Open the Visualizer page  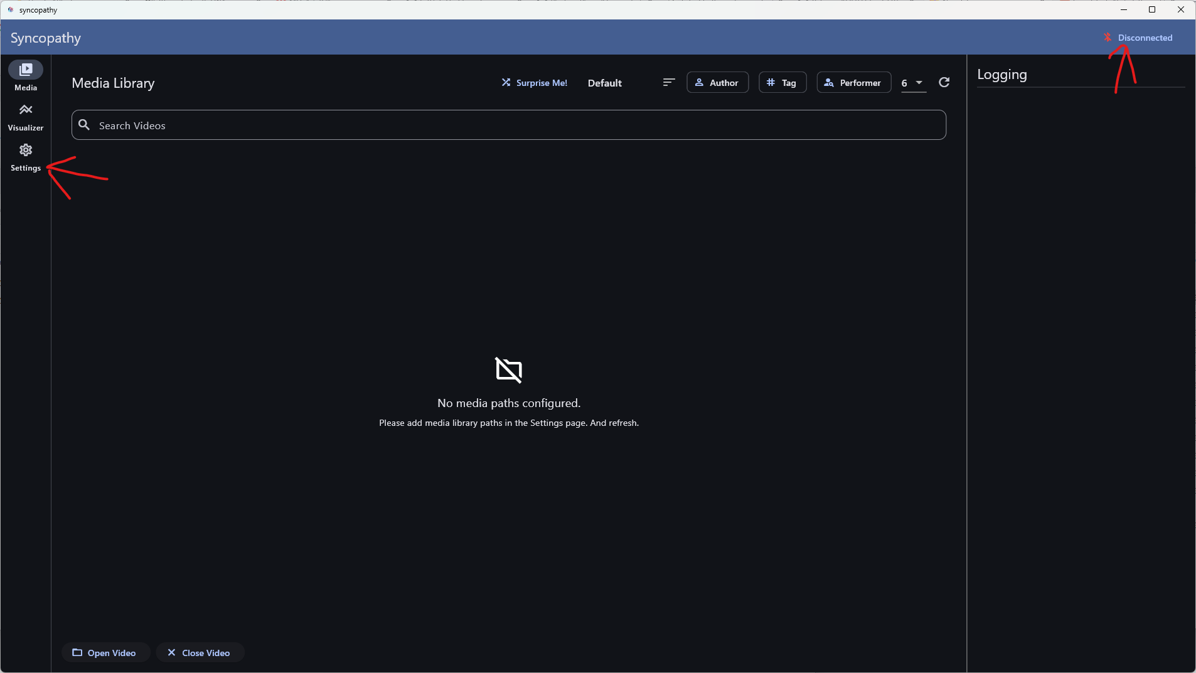tap(26, 117)
